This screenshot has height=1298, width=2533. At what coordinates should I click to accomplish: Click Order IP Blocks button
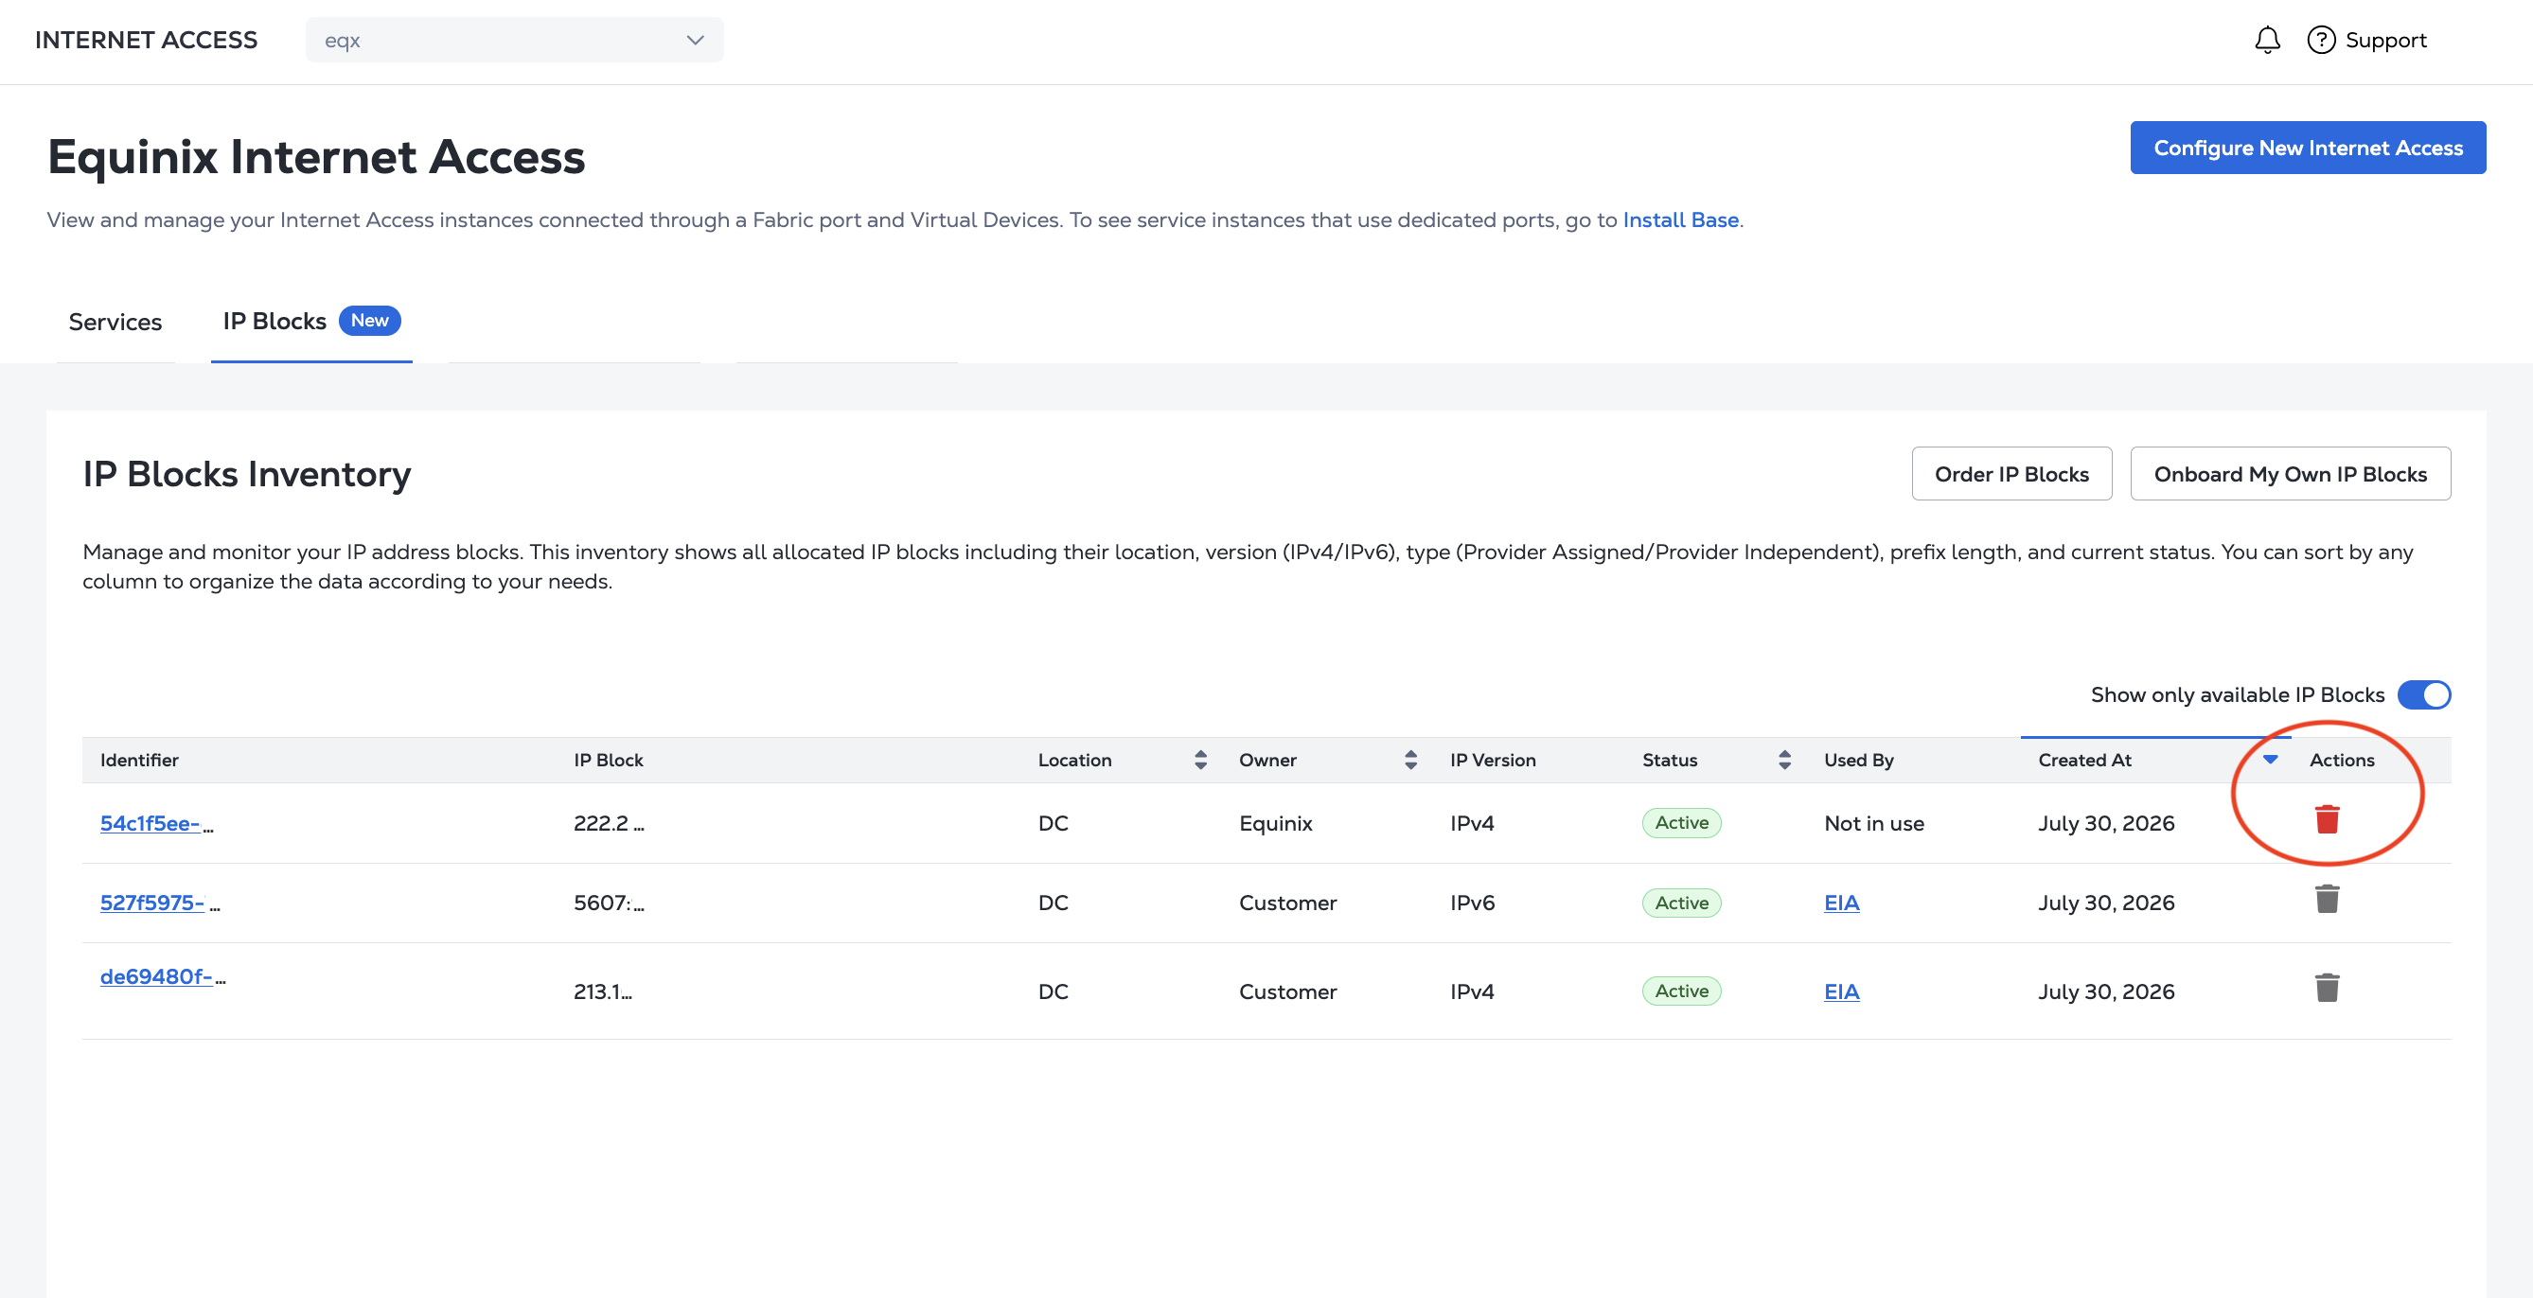coord(2010,474)
